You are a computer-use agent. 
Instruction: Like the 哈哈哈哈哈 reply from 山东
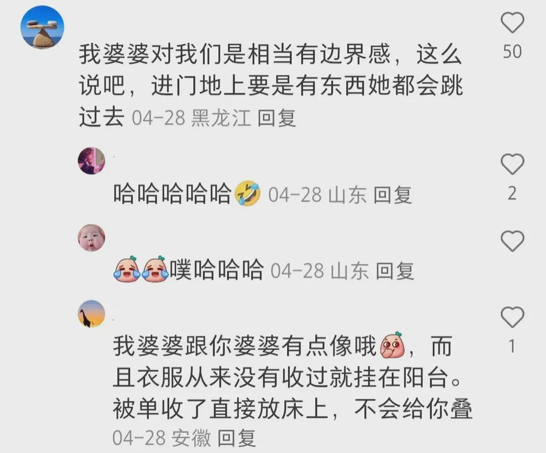click(512, 164)
